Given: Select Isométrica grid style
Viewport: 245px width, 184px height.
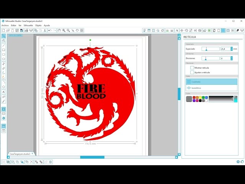Looking at the screenshot, I should (x=211, y=88).
